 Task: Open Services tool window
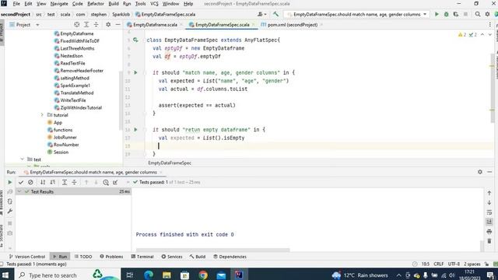pos(172,257)
